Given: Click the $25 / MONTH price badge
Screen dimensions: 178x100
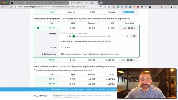Looking at the screenshot, I should (128, 12).
